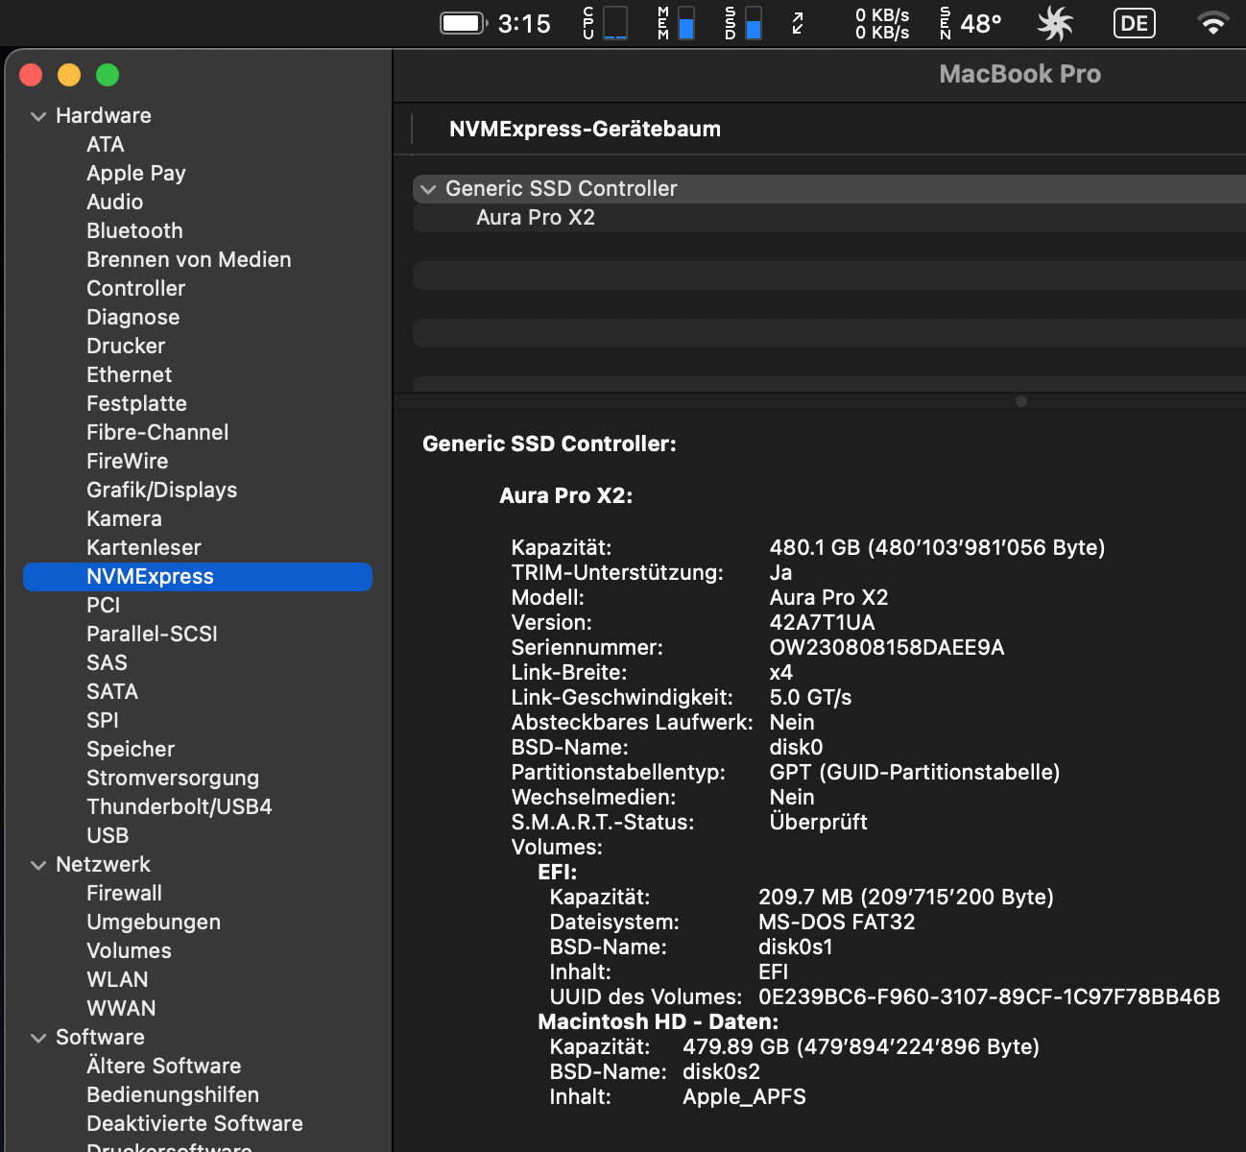Open the network speed KB/s monitor
This screenshot has height=1152, width=1246.
882,23
